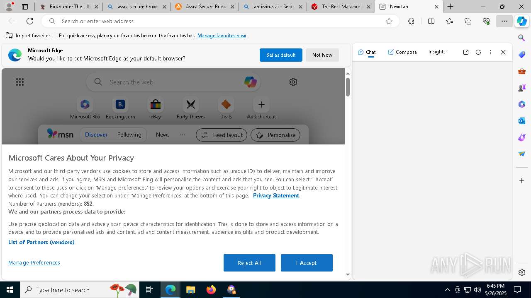Expand more feed categories ellipsis

[x=183, y=135]
